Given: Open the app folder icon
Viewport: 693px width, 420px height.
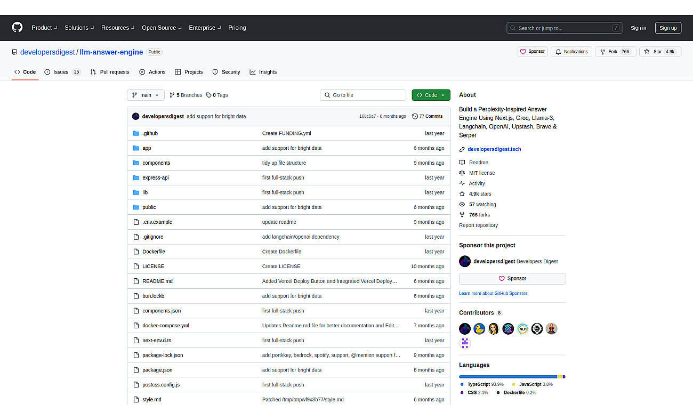Looking at the screenshot, I should pos(136,148).
